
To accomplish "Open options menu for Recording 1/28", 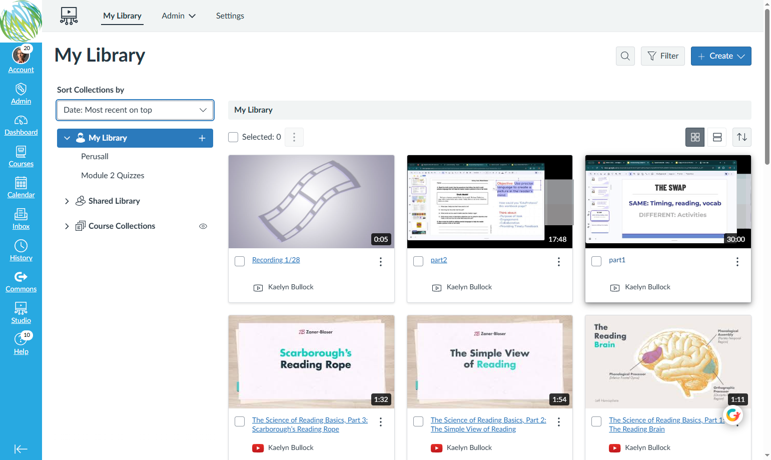I will point(381,262).
